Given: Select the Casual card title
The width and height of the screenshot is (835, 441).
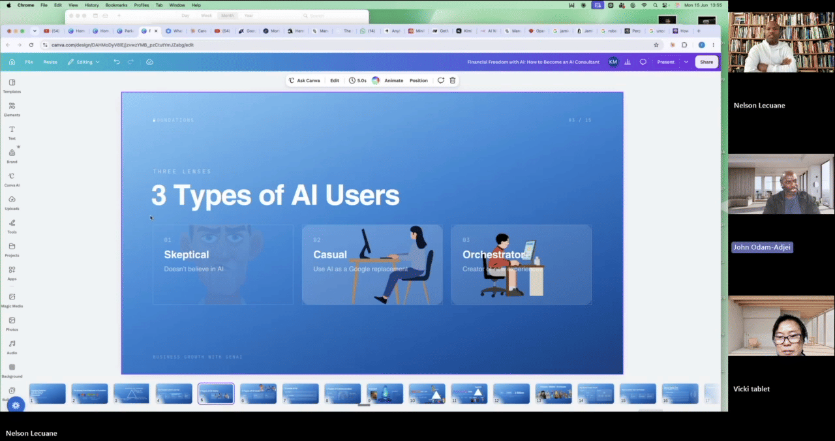Looking at the screenshot, I should [x=330, y=254].
